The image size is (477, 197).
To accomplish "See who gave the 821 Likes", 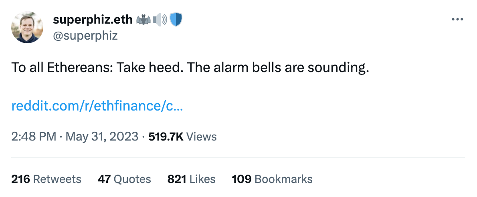I will (x=191, y=179).
